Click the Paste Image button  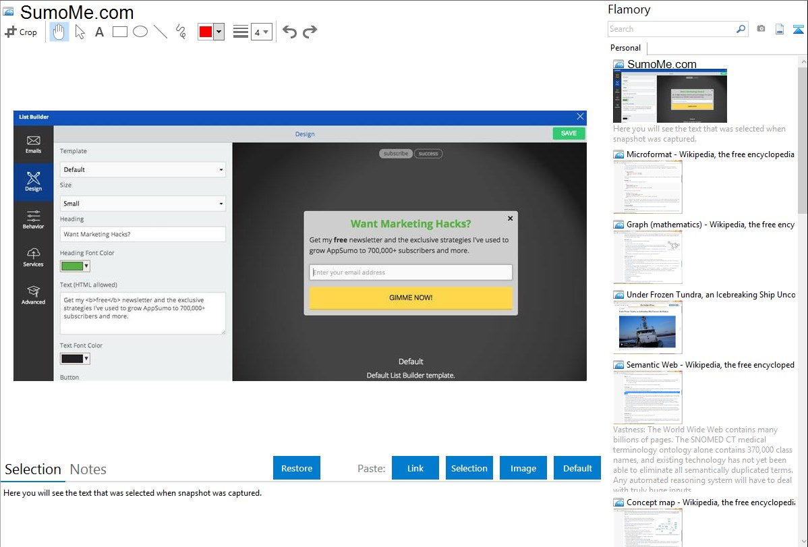coord(523,468)
